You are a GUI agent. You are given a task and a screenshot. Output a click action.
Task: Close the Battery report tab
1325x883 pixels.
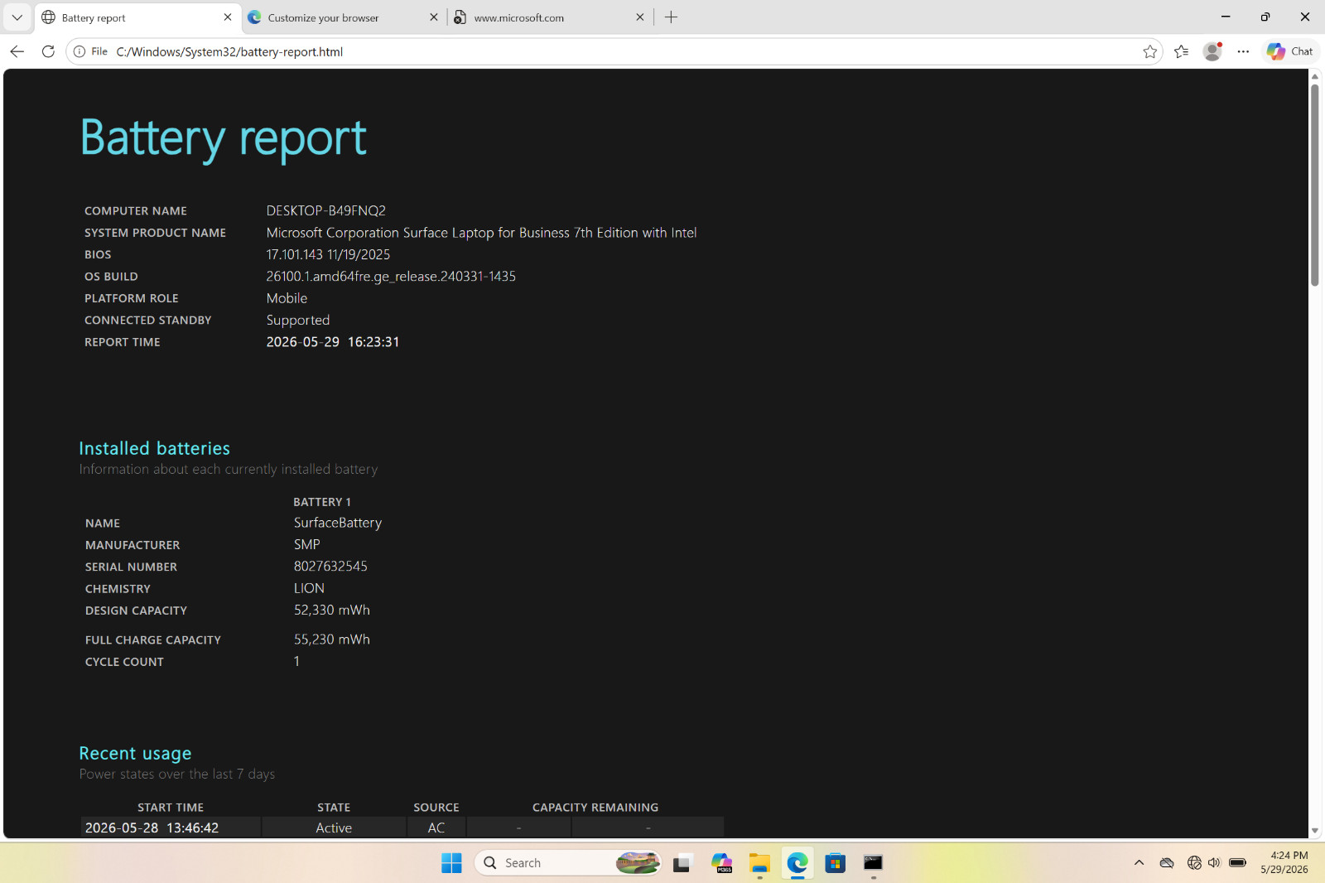tap(228, 17)
